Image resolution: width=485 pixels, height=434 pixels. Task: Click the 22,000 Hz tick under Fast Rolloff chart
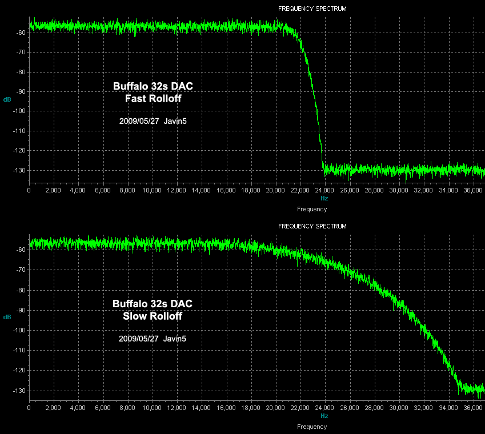[300, 190]
